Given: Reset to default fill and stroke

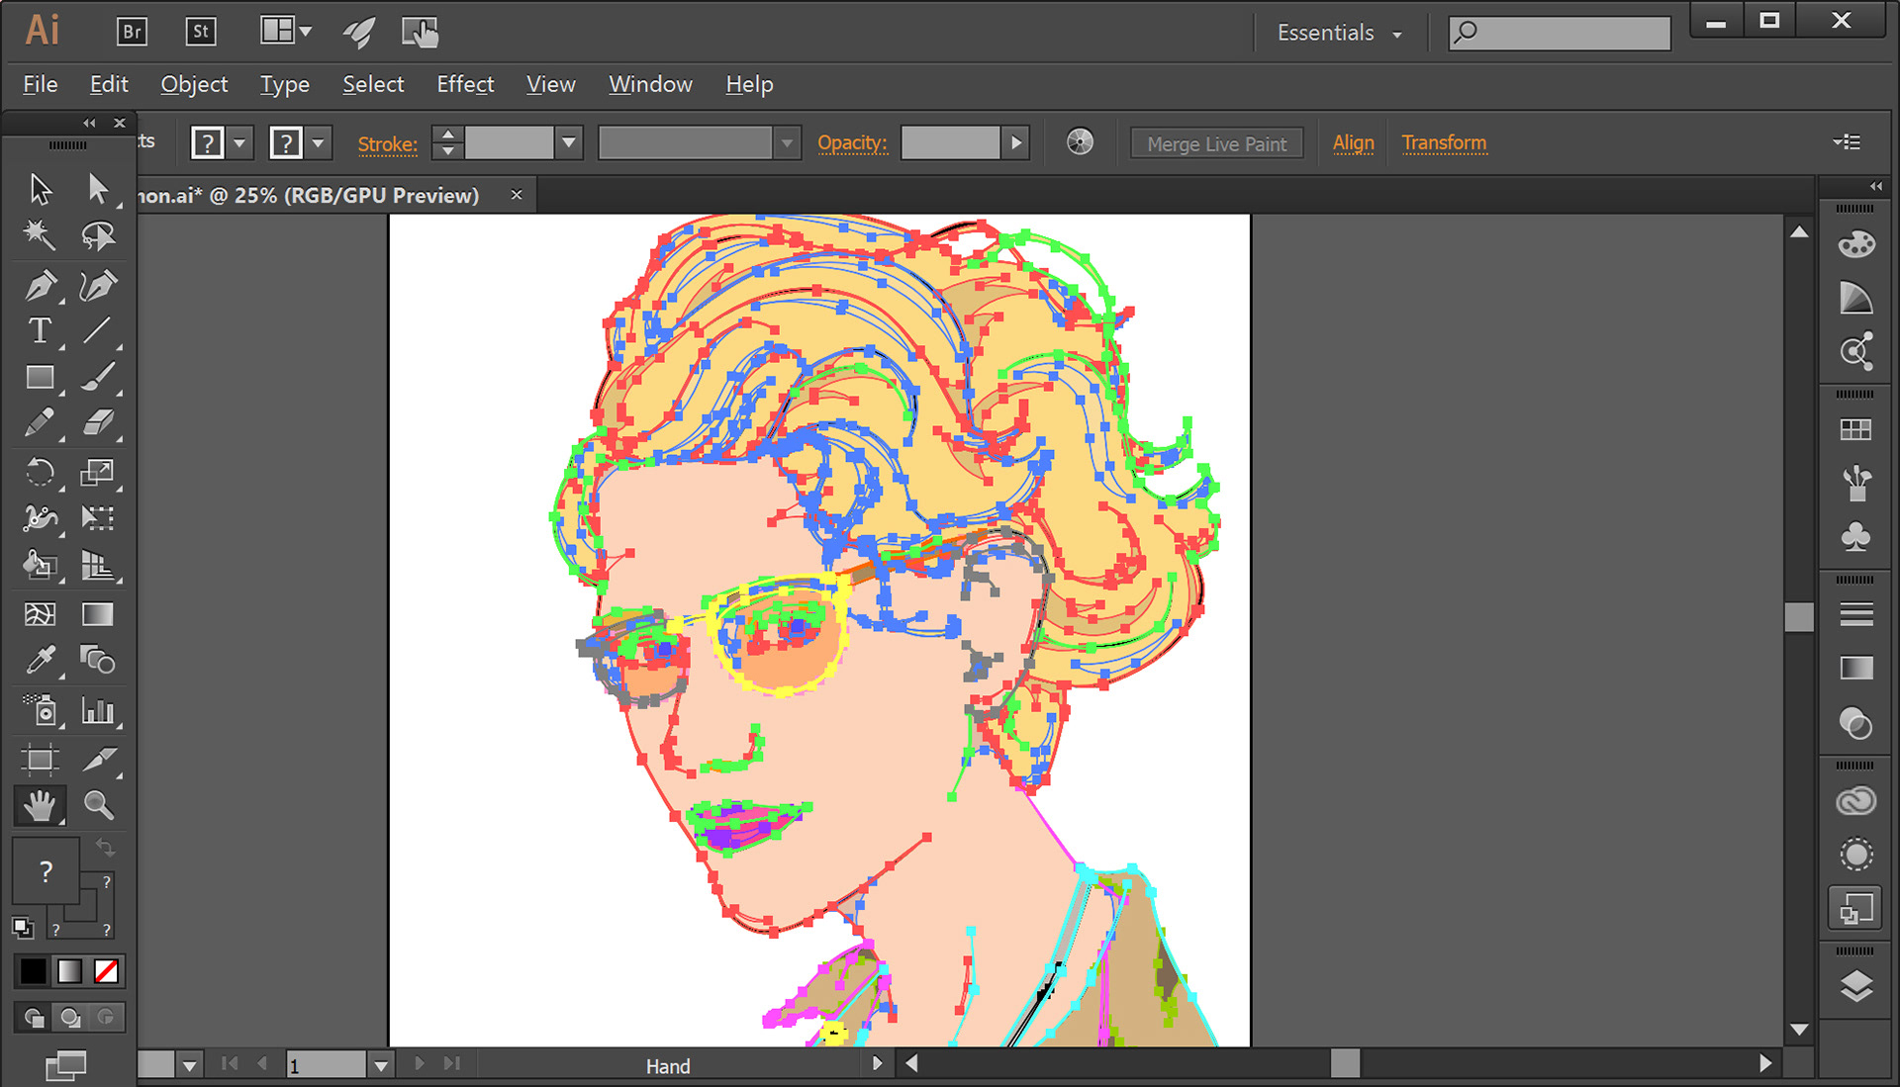Looking at the screenshot, I should pos(23,928).
